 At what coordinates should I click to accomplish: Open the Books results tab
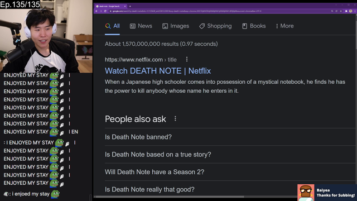tap(254, 26)
